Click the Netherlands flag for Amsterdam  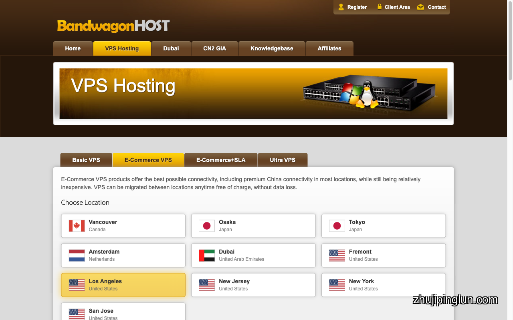click(x=77, y=255)
